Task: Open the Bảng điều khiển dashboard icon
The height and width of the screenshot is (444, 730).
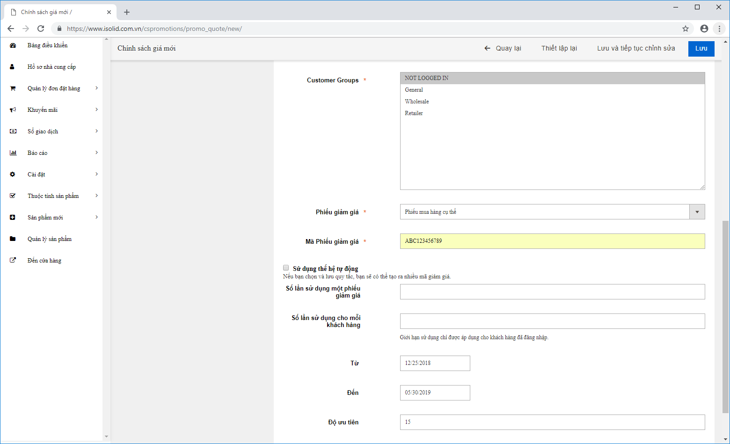Action: (13, 45)
